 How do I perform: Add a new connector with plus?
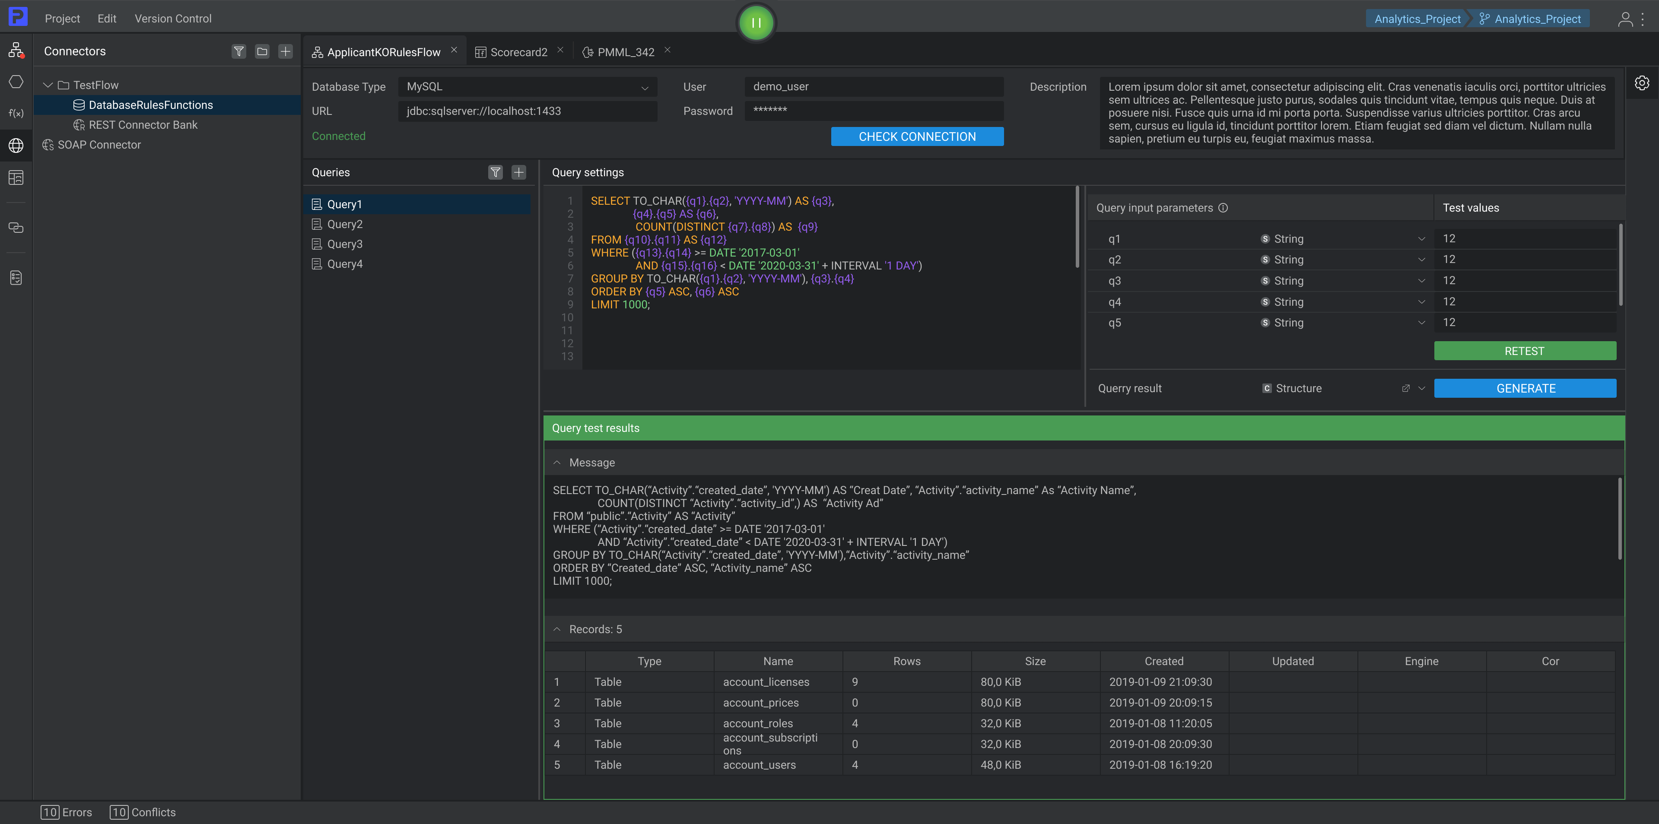pos(285,51)
